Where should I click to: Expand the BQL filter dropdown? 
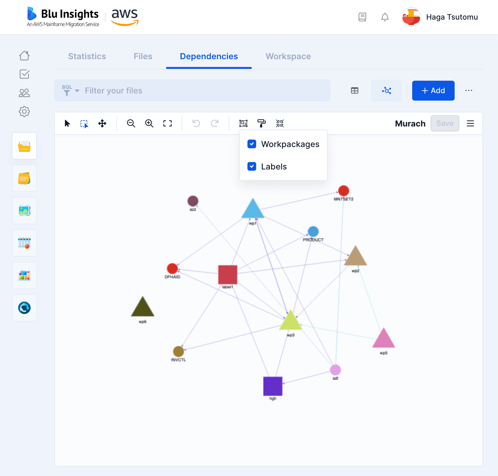71,91
